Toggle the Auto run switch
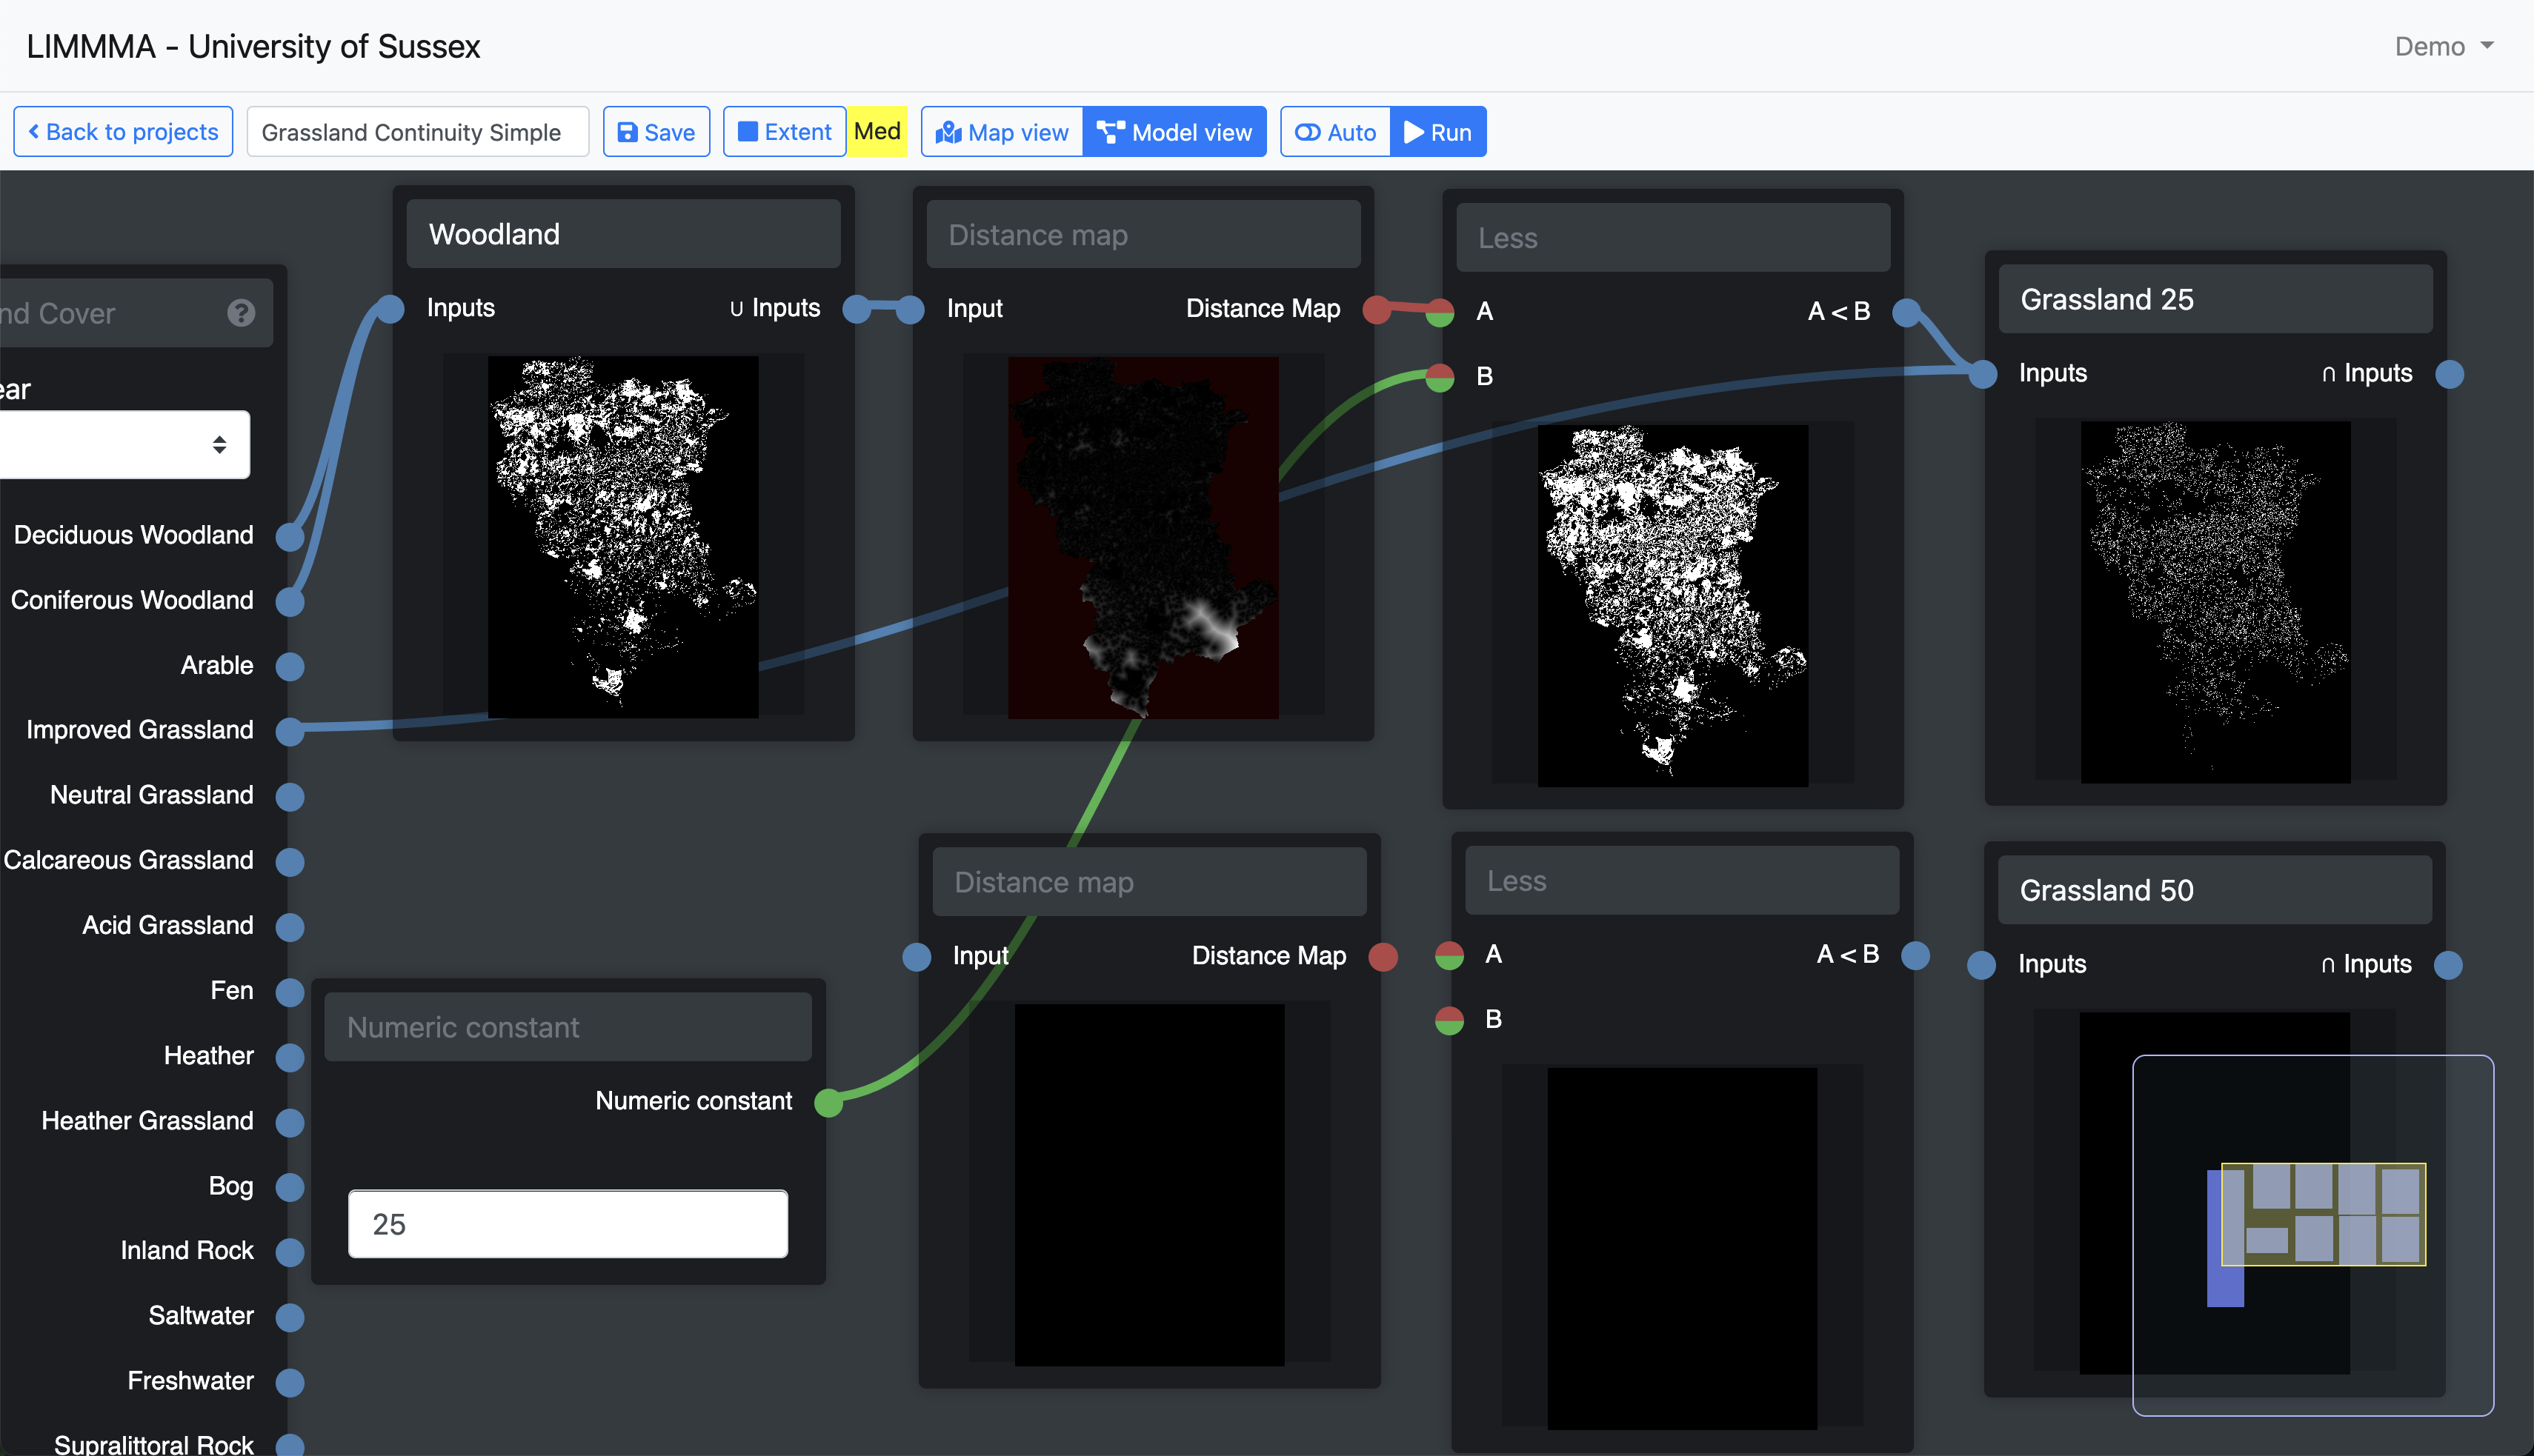 1335,132
